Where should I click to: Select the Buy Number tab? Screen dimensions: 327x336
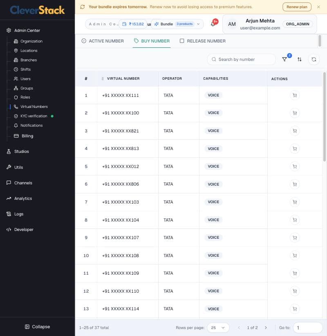pyautogui.click(x=152, y=41)
